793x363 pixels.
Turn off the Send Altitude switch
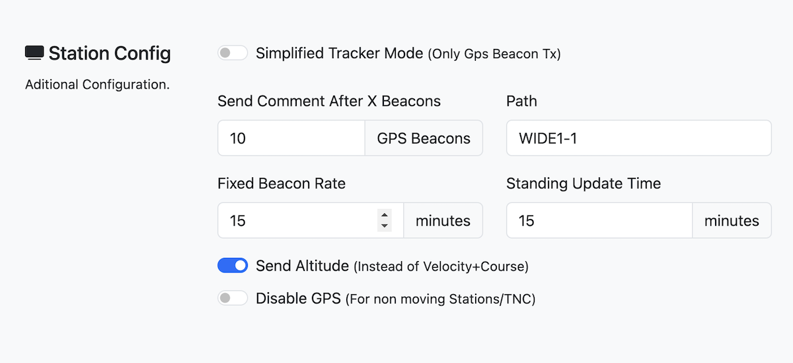tap(233, 266)
